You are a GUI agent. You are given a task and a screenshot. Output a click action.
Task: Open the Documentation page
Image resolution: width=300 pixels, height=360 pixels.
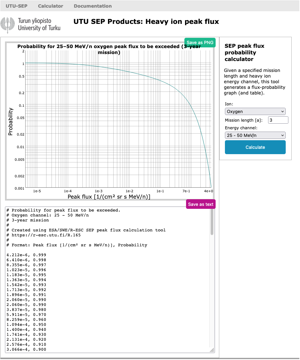click(x=93, y=6)
